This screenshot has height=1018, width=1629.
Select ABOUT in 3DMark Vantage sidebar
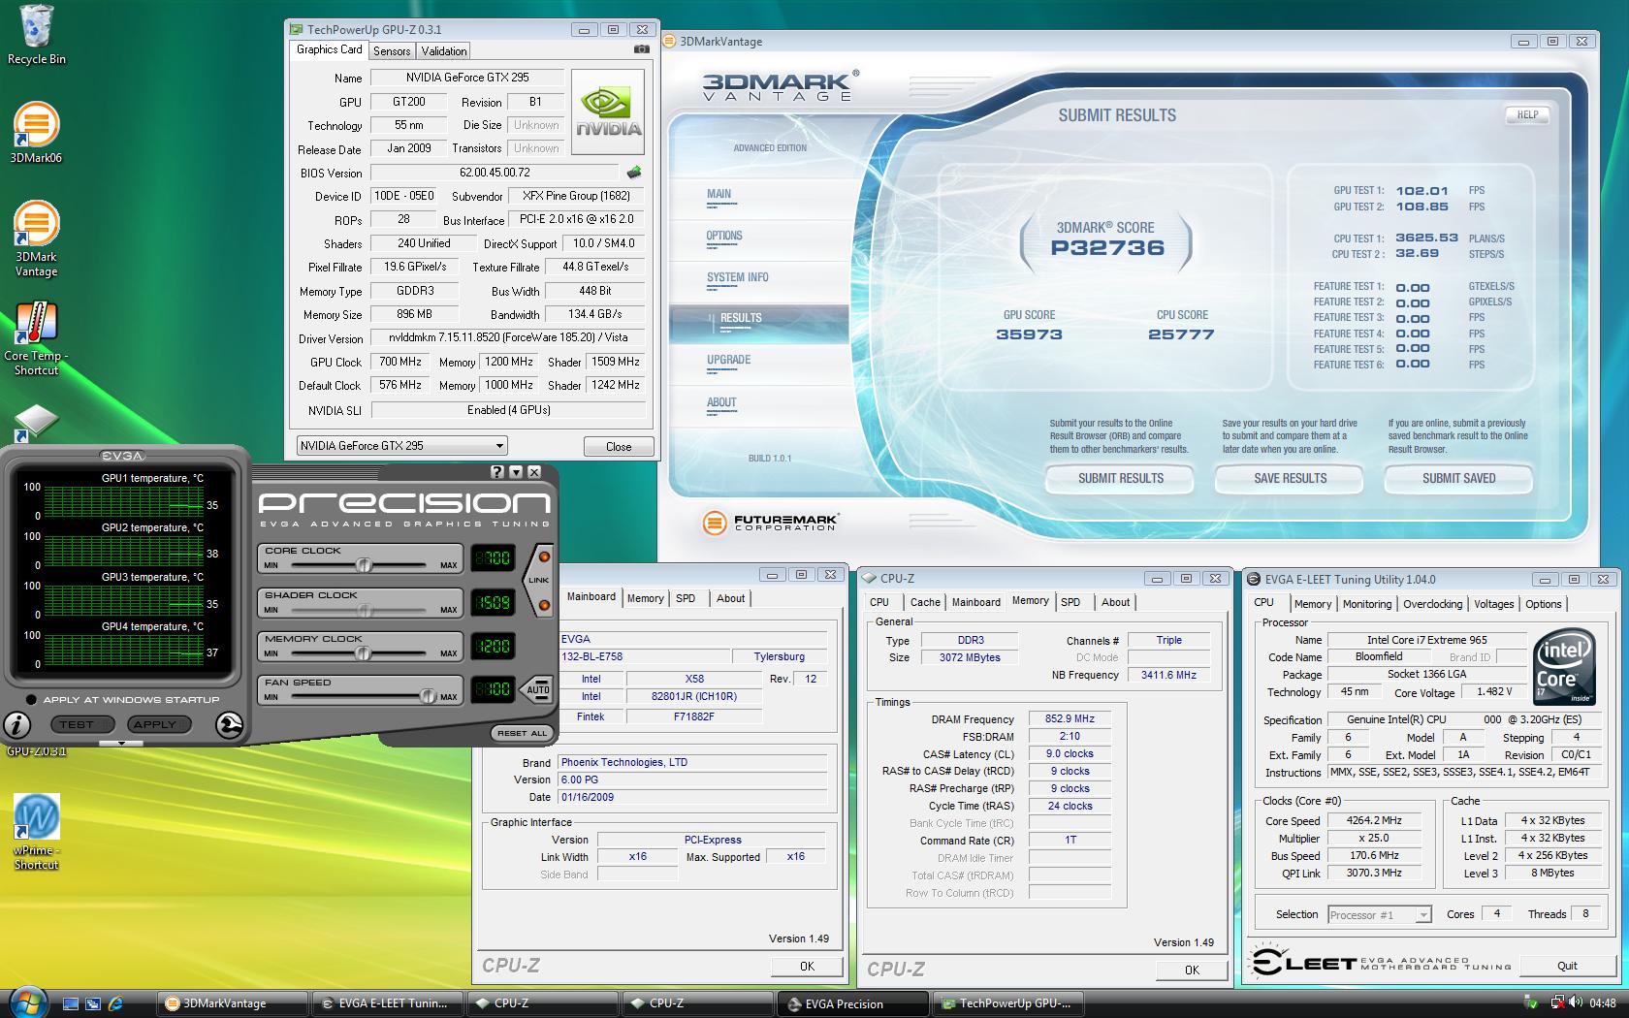(721, 402)
